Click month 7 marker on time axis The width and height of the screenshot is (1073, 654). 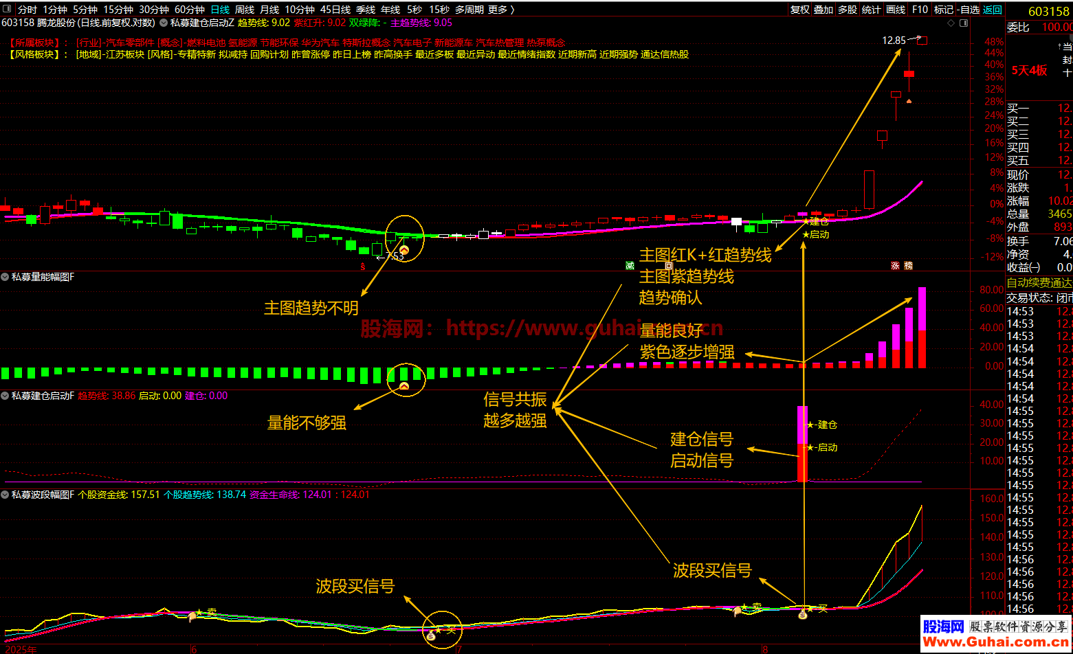click(x=458, y=648)
